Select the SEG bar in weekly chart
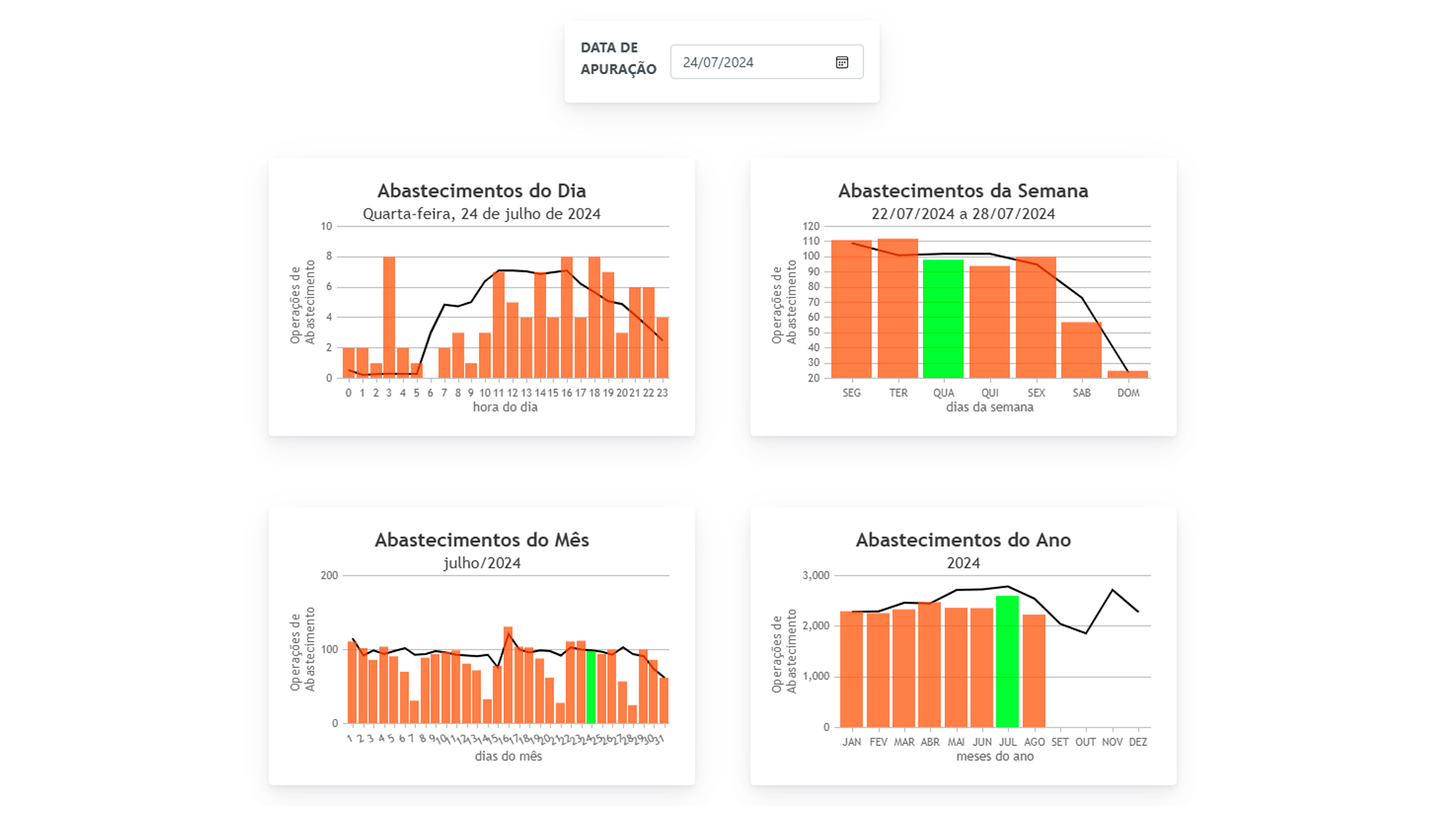The width and height of the screenshot is (1455, 818). point(851,311)
